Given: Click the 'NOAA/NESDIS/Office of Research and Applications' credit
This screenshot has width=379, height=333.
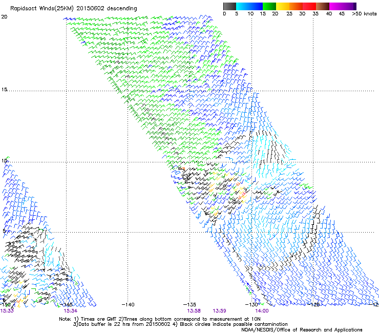Looking at the screenshot, I should [302, 330].
